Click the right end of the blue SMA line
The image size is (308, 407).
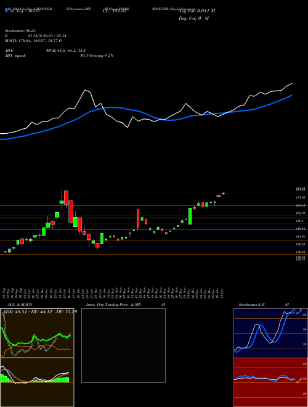coord(292,95)
